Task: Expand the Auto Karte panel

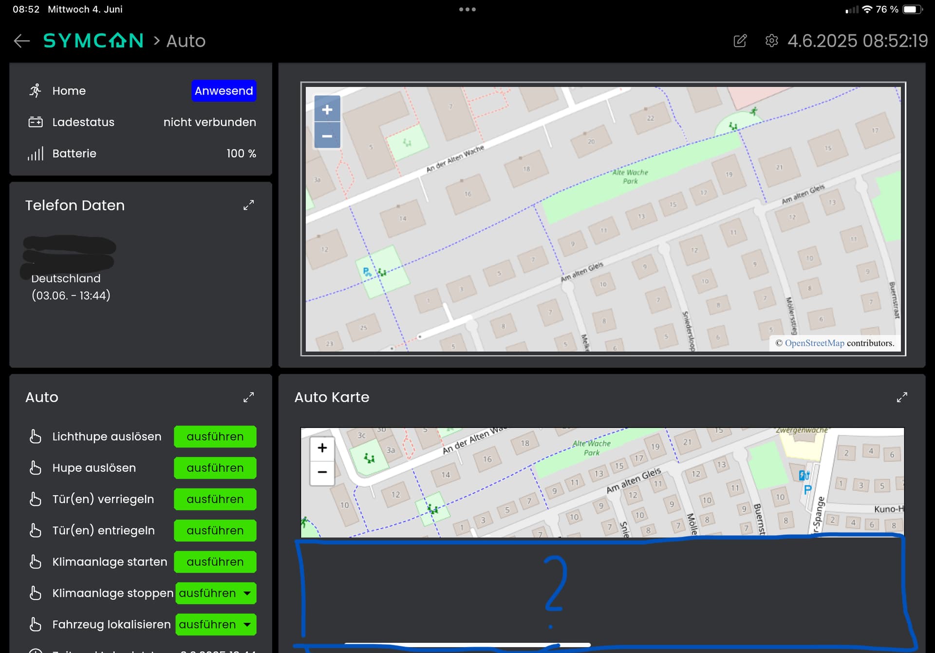Action: [902, 397]
